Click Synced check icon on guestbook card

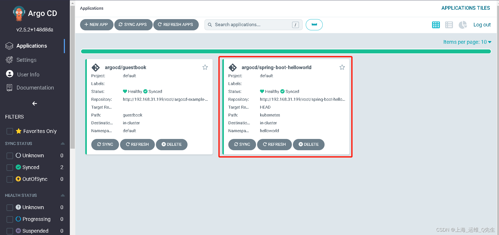coord(145,91)
